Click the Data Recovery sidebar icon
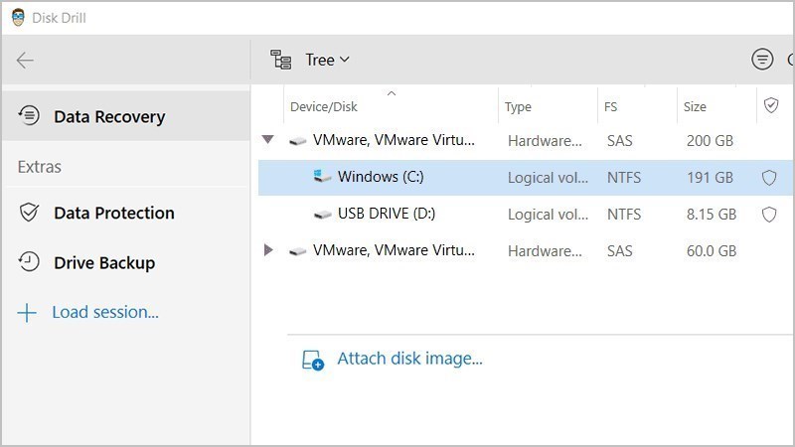Viewport: 795px width, 447px height. click(29, 115)
